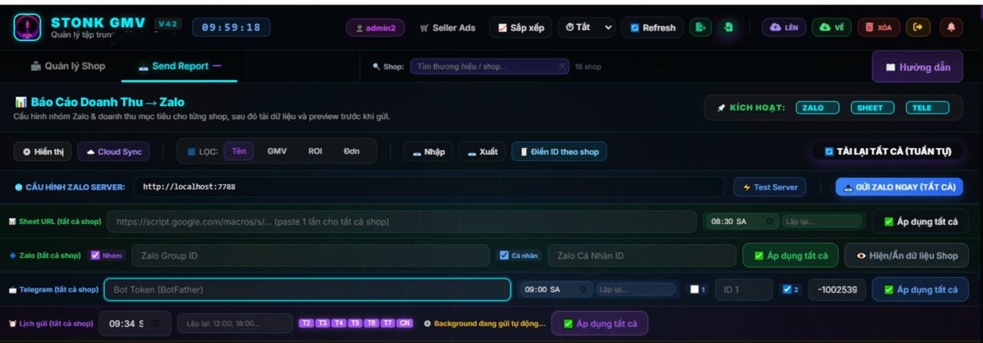Toggle weekday CN in send schedule
The height and width of the screenshot is (343, 983).
(x=405, y=323)
